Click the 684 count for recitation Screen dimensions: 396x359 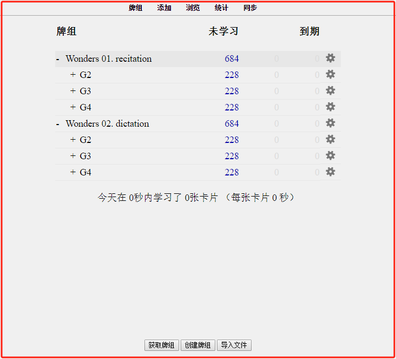point(232,58)
